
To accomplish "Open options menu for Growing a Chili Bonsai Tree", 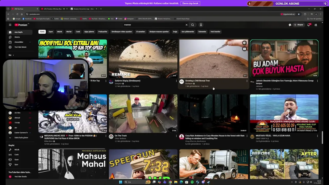I will tap(247, 81).
